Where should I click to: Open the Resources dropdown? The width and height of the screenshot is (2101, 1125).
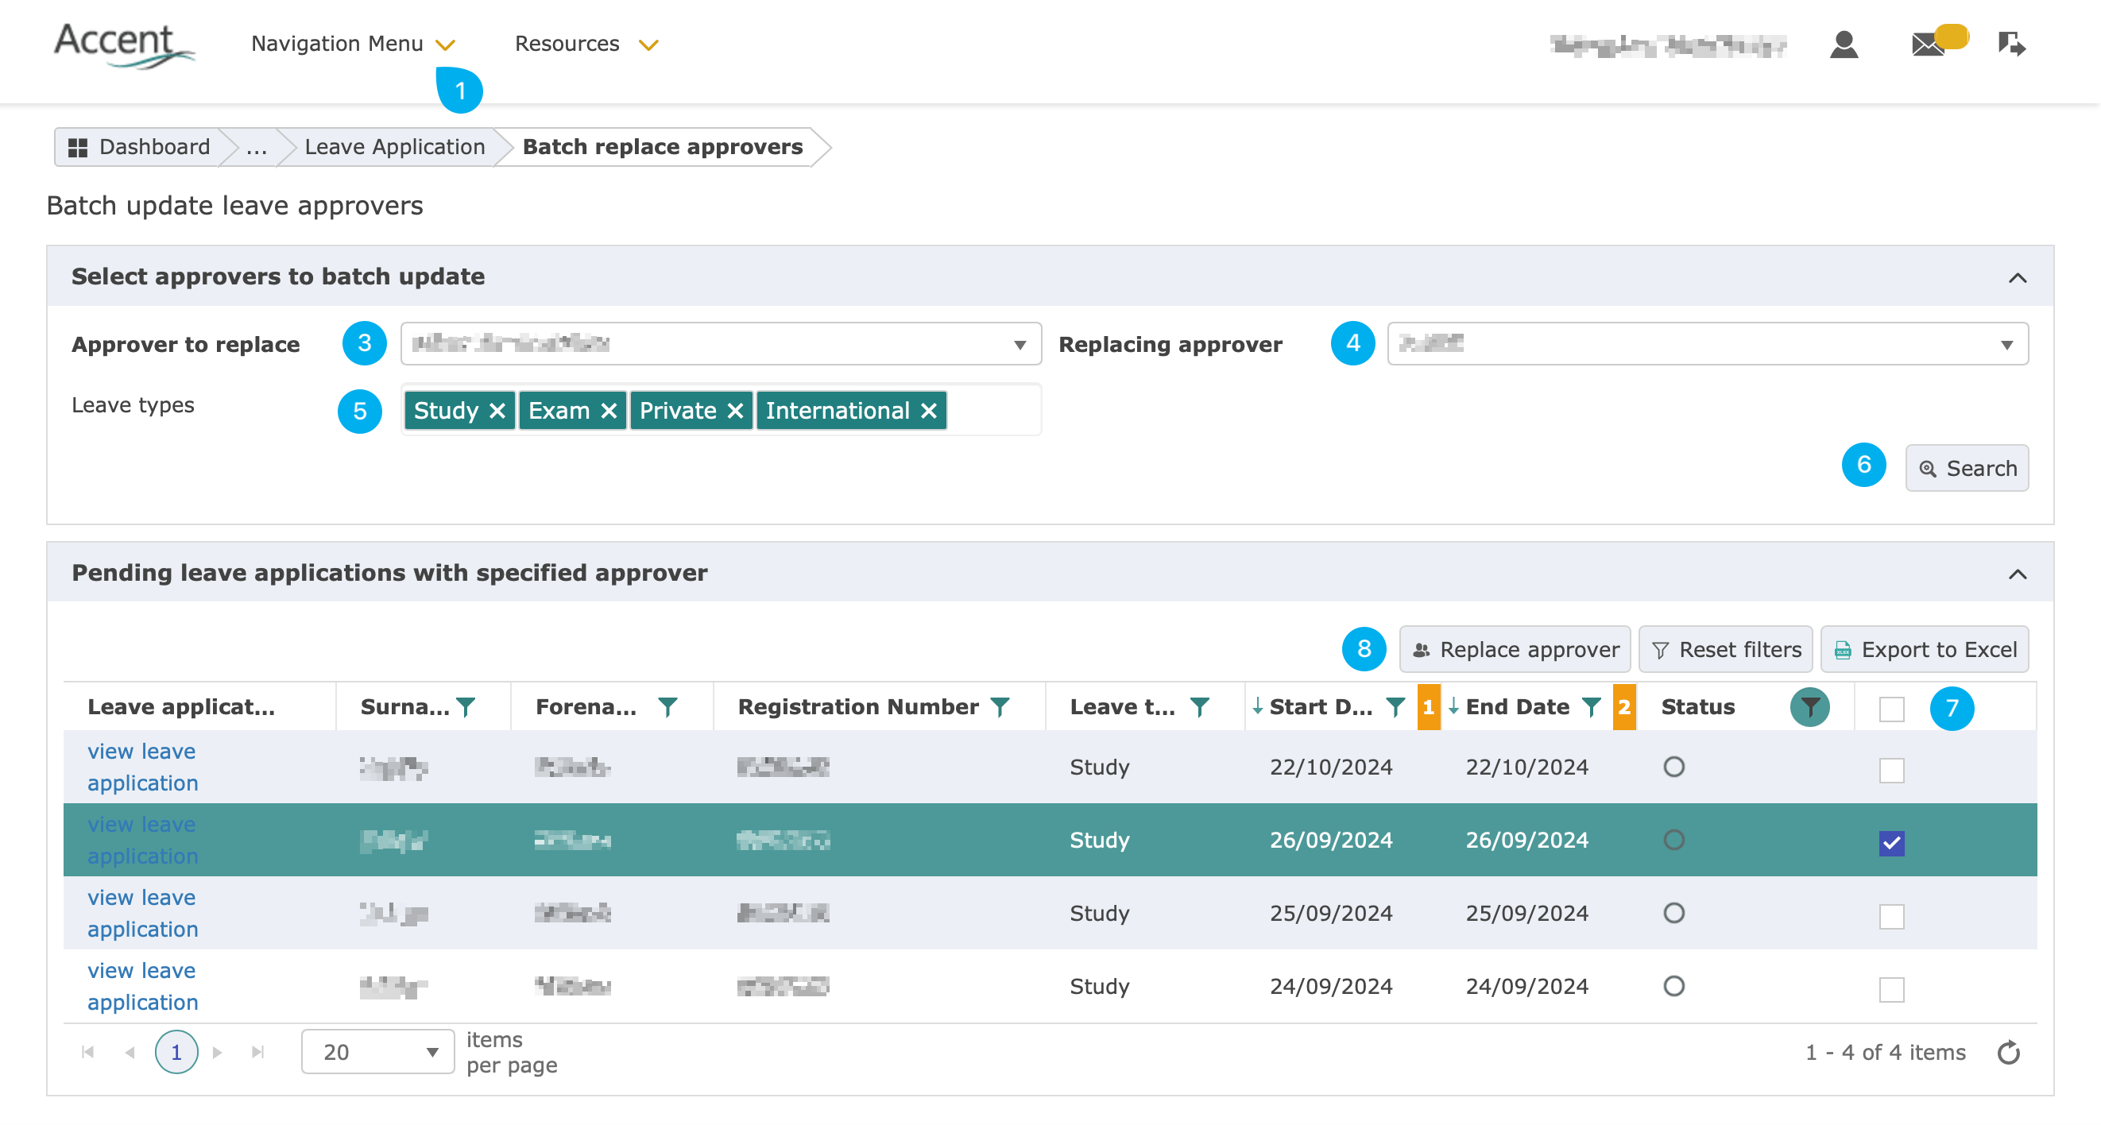(586, 44)
